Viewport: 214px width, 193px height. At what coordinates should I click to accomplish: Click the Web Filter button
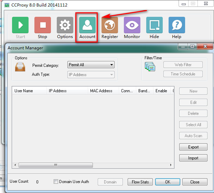tap(183, 64)
